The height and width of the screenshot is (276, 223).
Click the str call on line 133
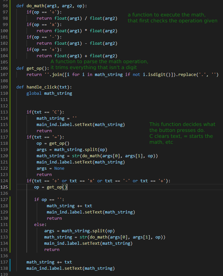point(83,237)
